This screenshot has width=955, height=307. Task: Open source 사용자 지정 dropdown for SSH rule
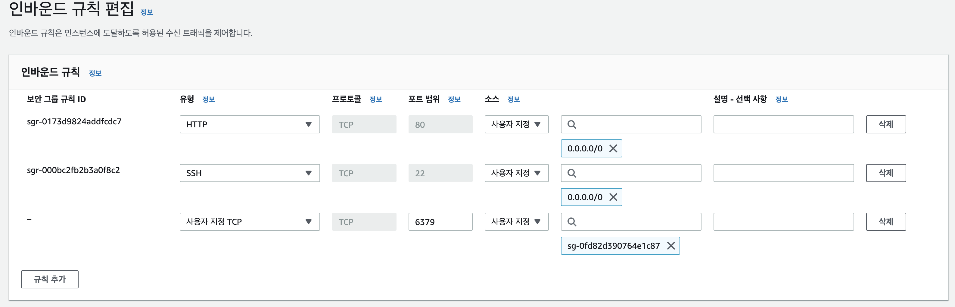516,173
